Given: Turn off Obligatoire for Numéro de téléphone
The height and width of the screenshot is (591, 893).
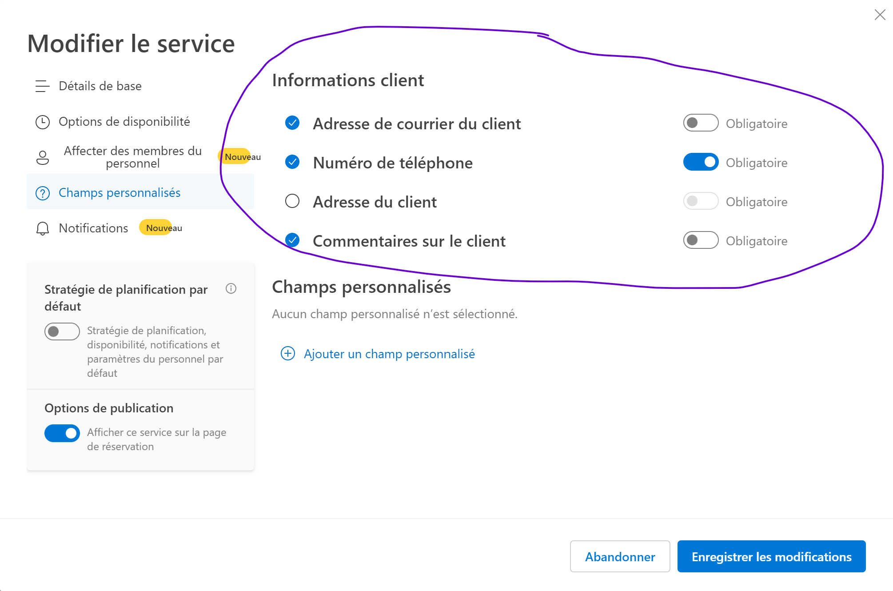Looking at the screenshot, I should point(701,162).
